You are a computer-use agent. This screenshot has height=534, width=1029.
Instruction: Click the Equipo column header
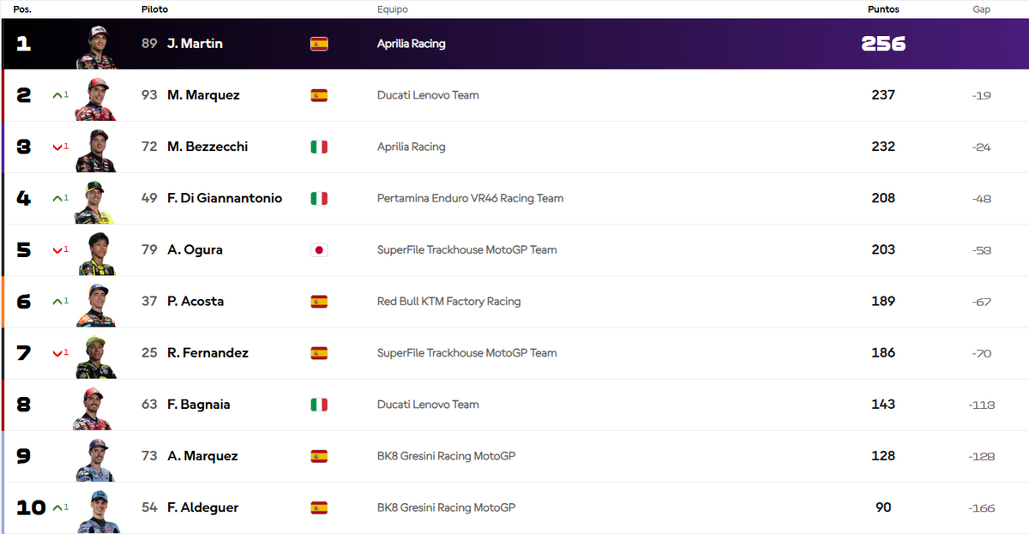pos(393,9)
